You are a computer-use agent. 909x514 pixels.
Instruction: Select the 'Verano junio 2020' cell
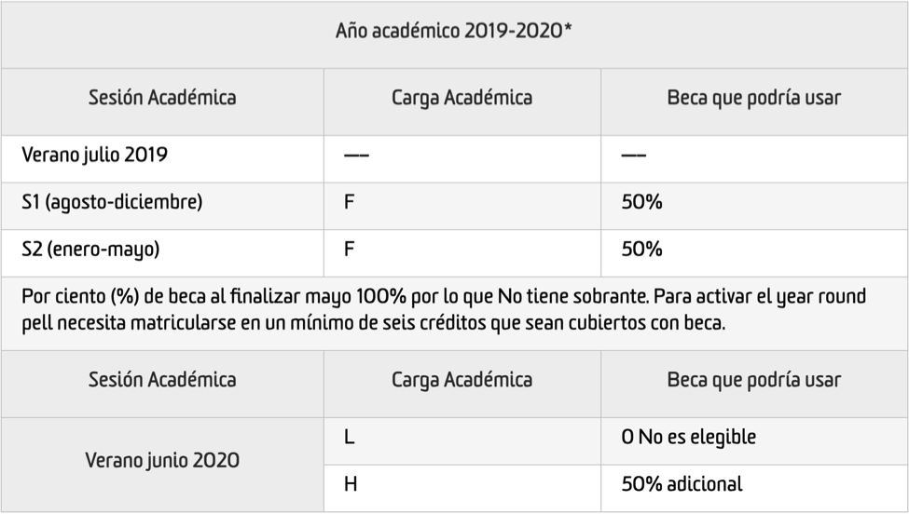(162, 461)
